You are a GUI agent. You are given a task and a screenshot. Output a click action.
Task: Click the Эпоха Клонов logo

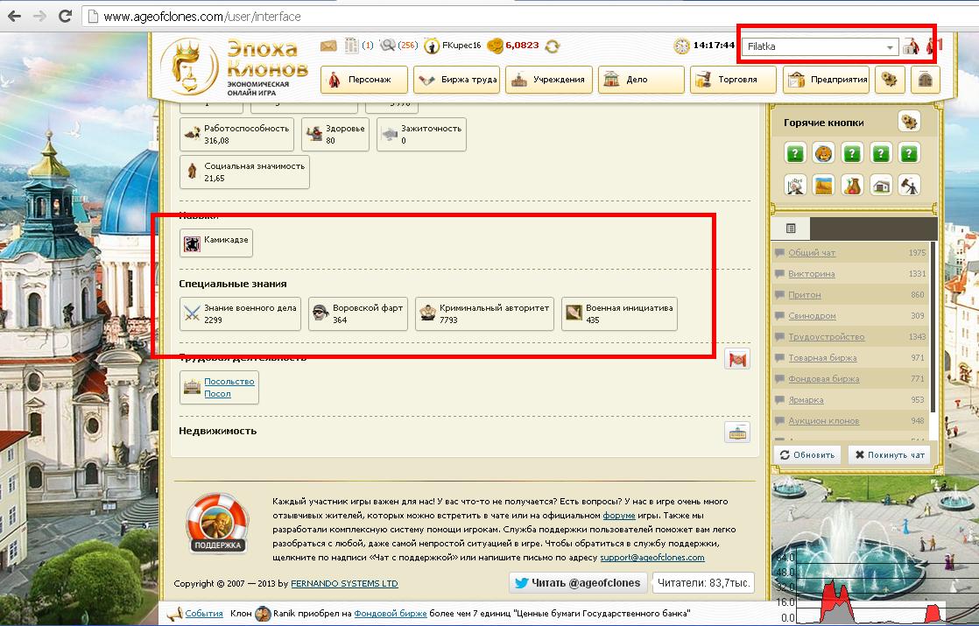click(234, 67)
